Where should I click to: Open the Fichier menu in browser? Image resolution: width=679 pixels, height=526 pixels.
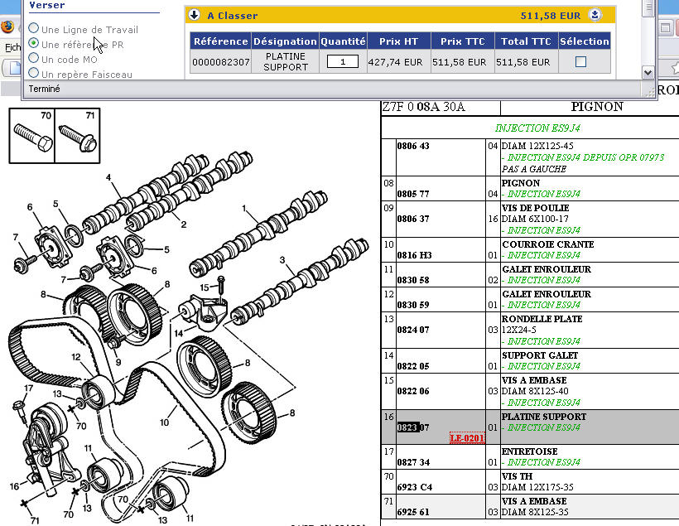(x=12, y=47)
